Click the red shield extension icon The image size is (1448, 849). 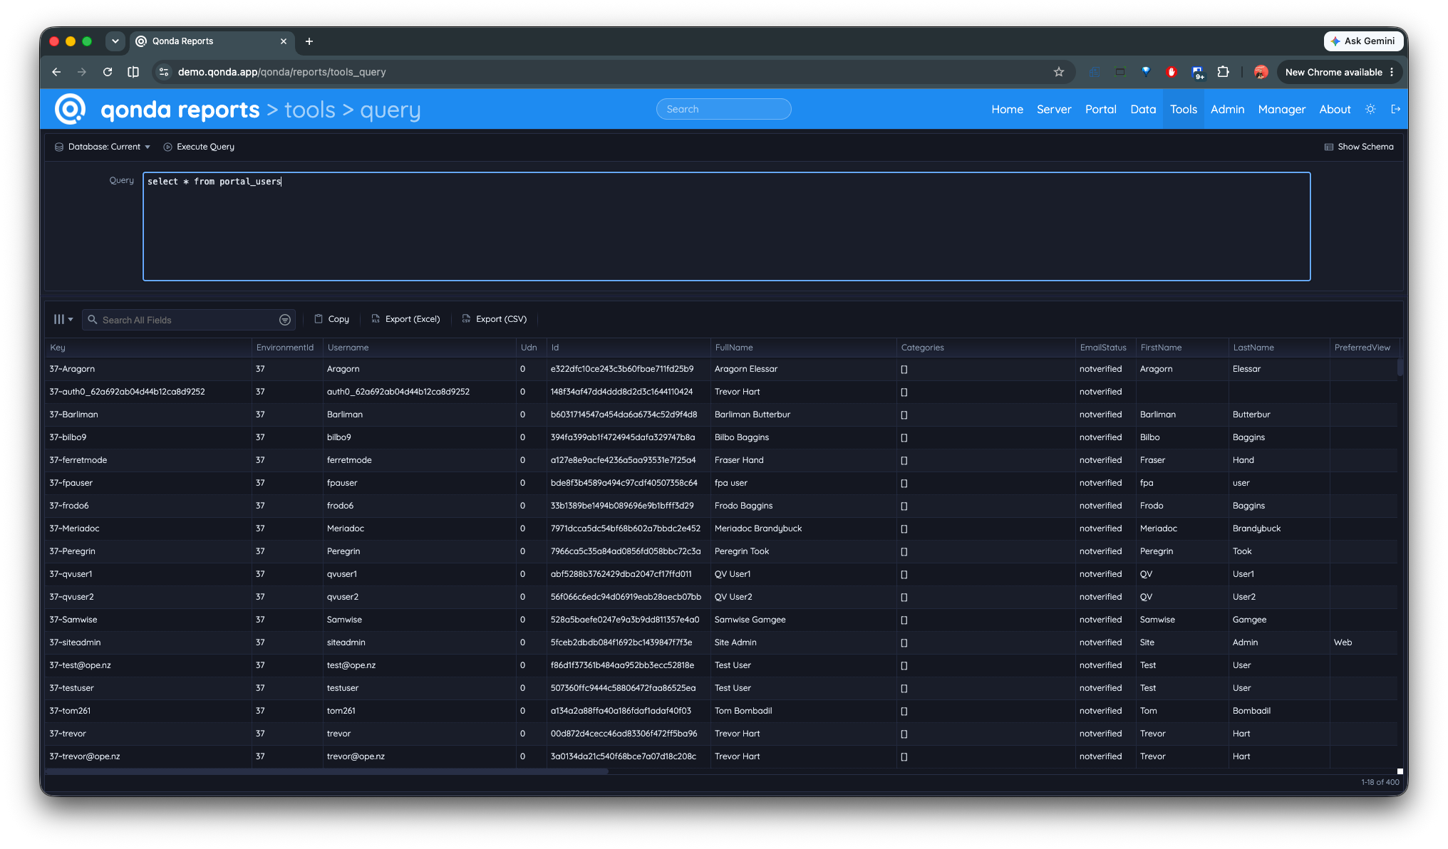point(1171,72)
